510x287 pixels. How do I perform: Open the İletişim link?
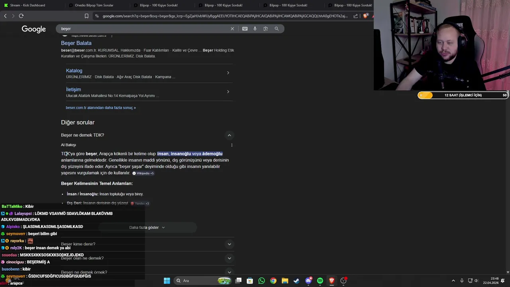tap(73, 89)
